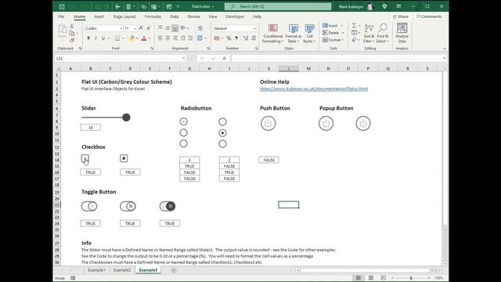501x282 pixels.
Task: Open Find & Select
Action: tap(382, 33)
